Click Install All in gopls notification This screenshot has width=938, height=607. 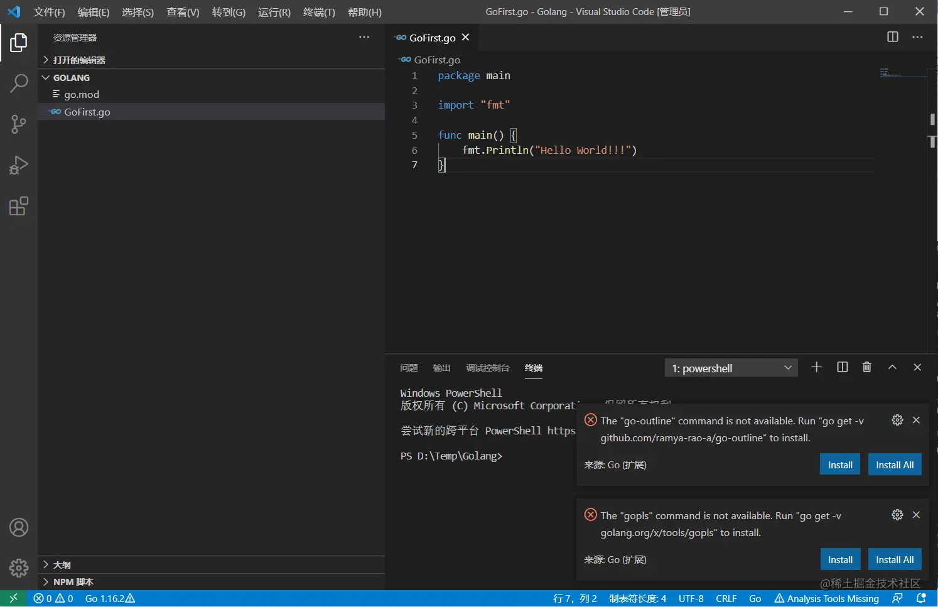894,559
